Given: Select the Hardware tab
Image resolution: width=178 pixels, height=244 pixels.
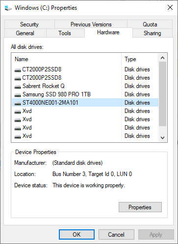Looking at the screenshot, I should (x=108, y=32).
